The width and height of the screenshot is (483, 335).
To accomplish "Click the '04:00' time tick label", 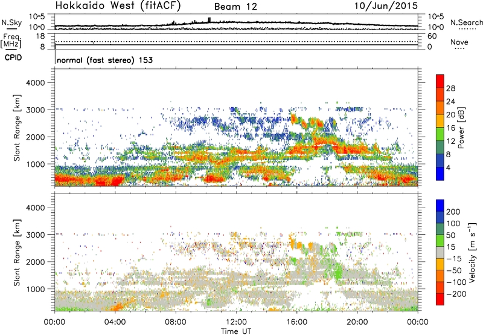I will pos(115,322).
